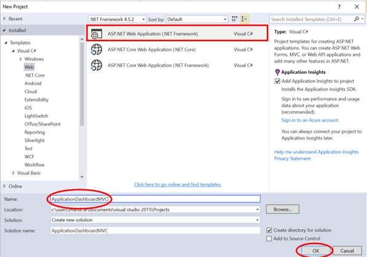The width and height of the screenshot is (367, 257).
Task: Toggle Add Application Insights to project
Action: [277, 81]
